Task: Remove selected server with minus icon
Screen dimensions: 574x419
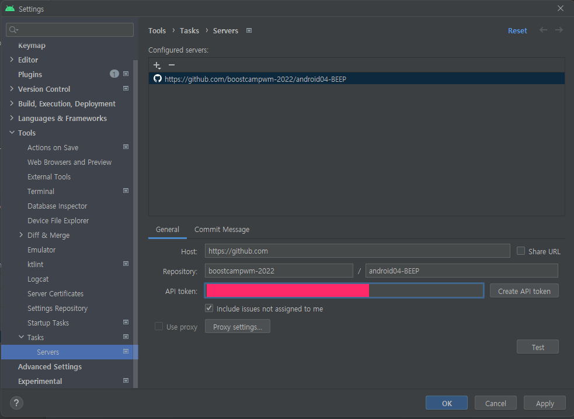Action: pos(171,65)
